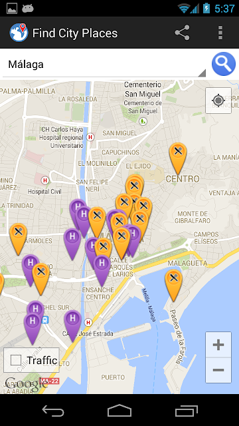This screenshot has height=426, width=239.
Task: Tap the restaurant pin near Paseo de la Farola
Action: click(174, 286)
